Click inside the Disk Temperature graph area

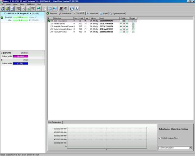107,137
